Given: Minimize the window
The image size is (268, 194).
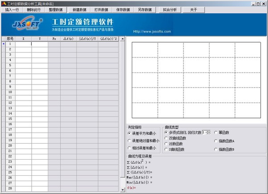Looking at the screenshot, I should point(253,4).
